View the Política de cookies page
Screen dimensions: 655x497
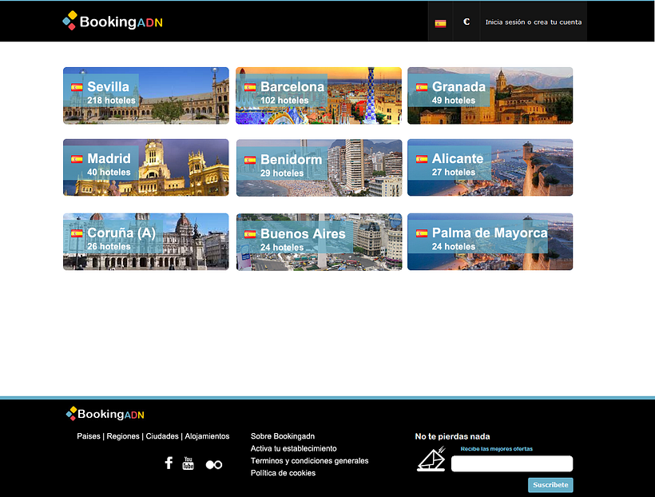(x=283, y=473)
